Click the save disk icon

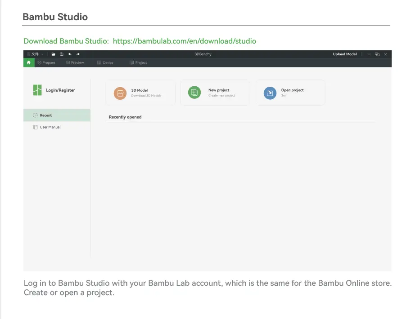click(x=62, y=54)
